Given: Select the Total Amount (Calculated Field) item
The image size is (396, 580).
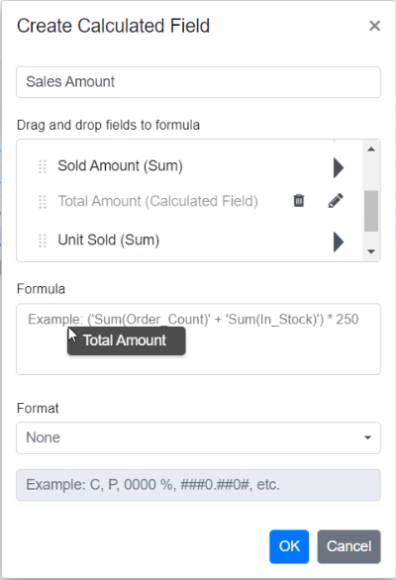Looking at the screenshot, I should (158, 201).
